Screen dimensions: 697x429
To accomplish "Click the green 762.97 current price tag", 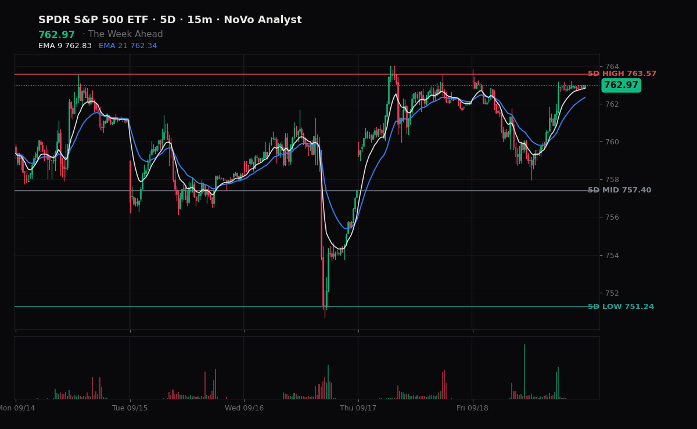I will pos(621,85).
